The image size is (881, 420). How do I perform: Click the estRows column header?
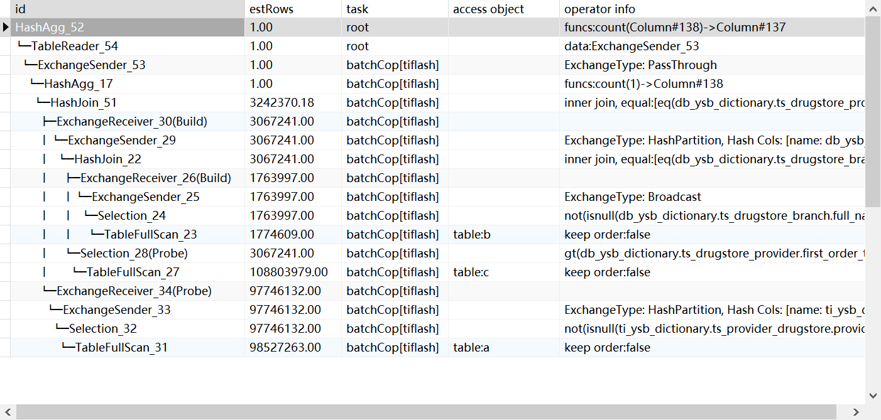292,9
